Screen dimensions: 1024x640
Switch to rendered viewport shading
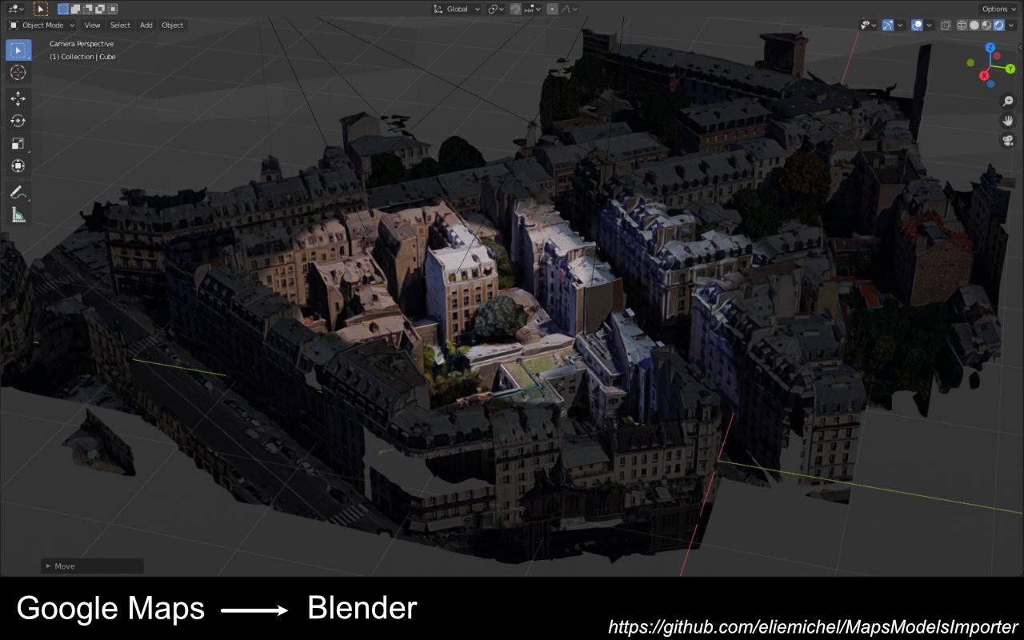pyautogui.click(x=997, y=25)
